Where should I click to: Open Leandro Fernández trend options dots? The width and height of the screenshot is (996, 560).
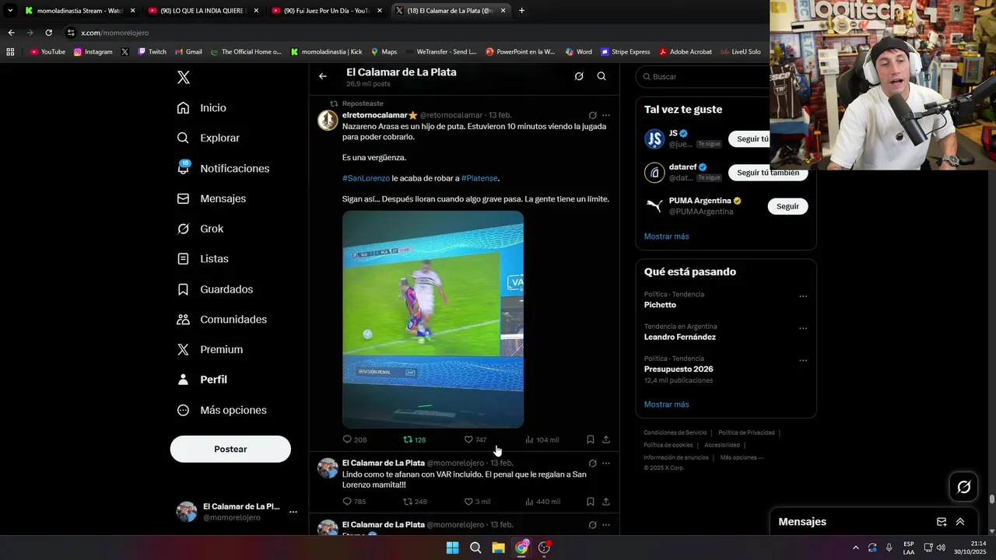(x=803, y=328)
